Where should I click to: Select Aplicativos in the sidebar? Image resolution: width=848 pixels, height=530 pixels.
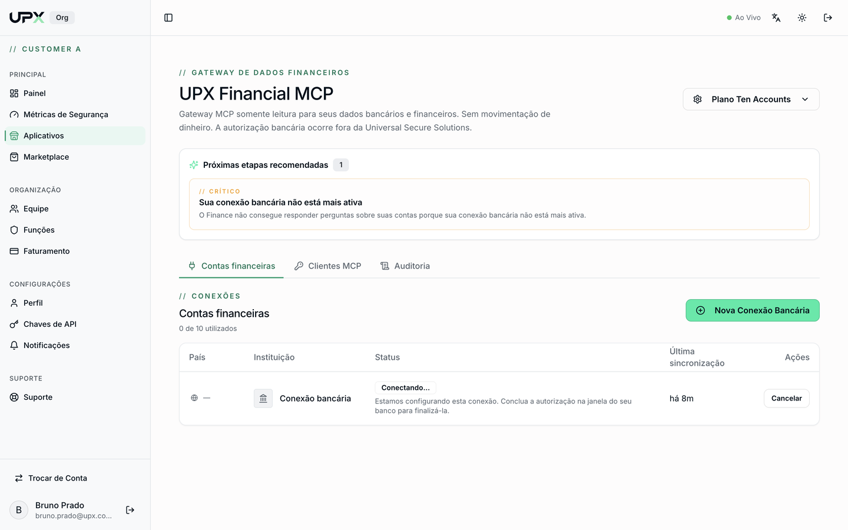75,135
